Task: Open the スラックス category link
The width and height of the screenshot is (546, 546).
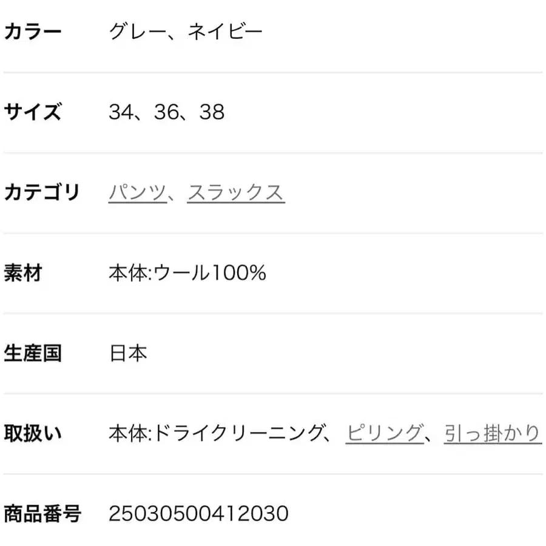Action: click(x=237, y=190)
